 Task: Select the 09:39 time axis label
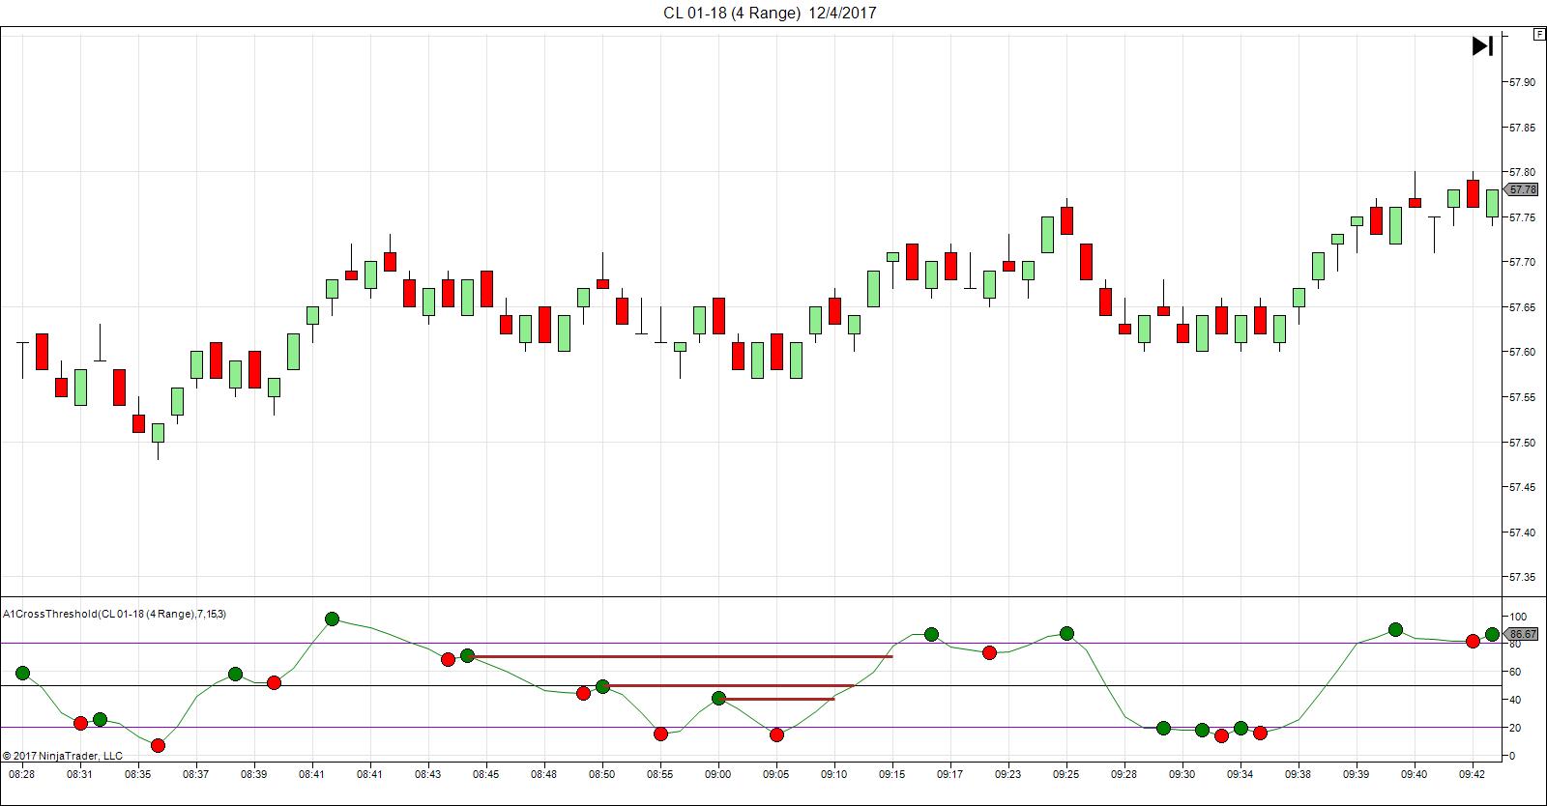(x=1357, y=774)
